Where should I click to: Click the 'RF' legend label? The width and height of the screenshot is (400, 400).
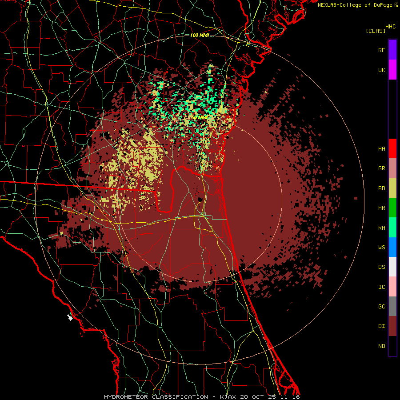coord(381,50)
